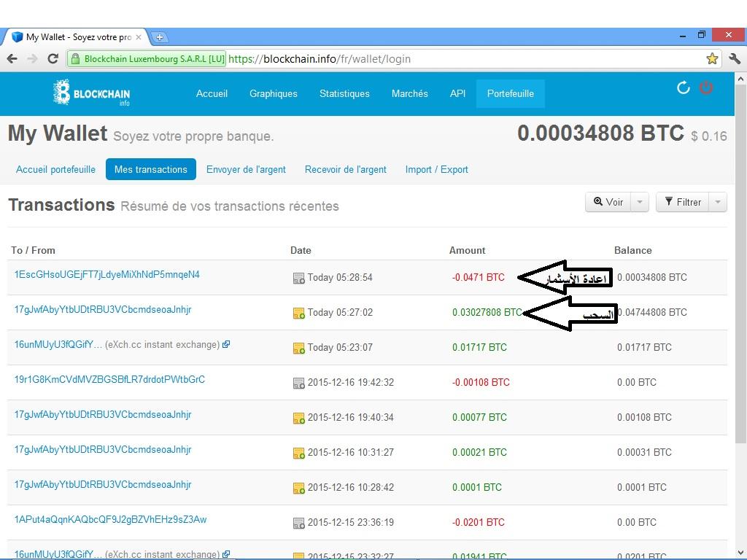This screenshot has height=560, width=747.
Task: Click the 0.03027808 BTC amount
Action: point(487,312)
